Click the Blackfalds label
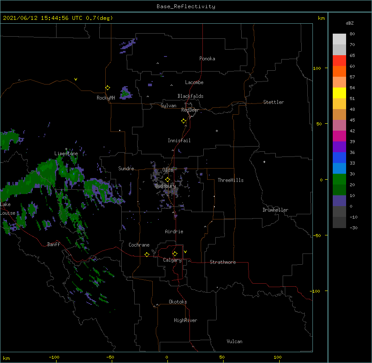This screenshot has width=372, height=363. coord(190,96)
